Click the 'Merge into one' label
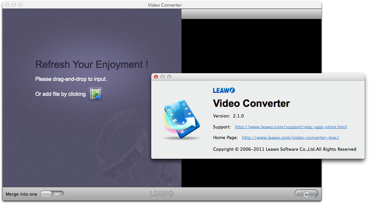This screenshot has height=204, width=370. coord(22,194)
